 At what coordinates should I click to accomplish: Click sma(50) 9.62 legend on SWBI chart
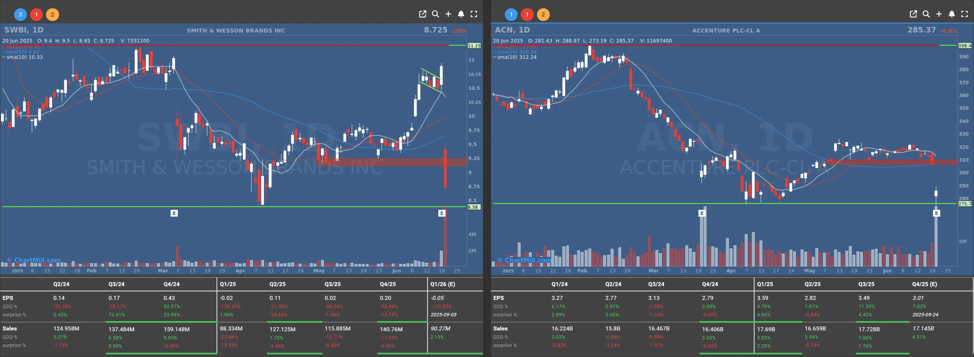tap(21, 52)
